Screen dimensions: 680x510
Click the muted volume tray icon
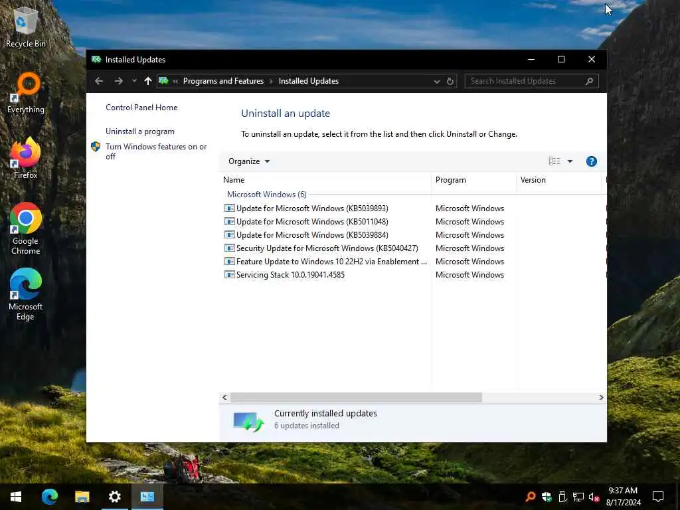pos(594,497)
